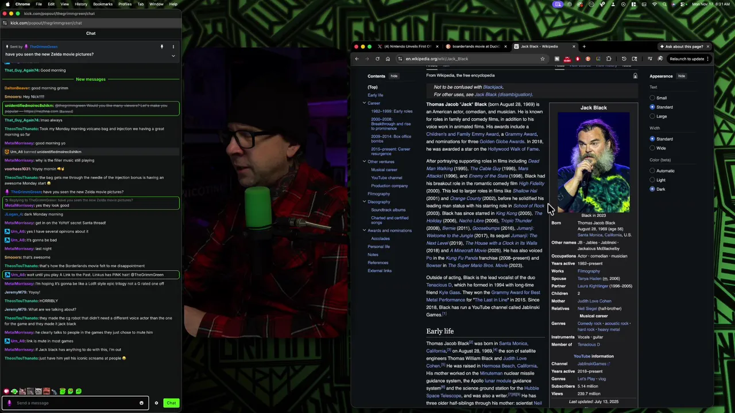
Task: Open the browser extensions puzzle icon
Action: (609, 59)
